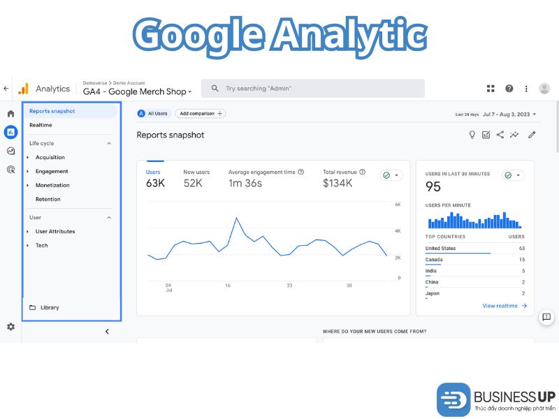
Task: Click the trend line Insights icon
Action: tap(514, 135)
